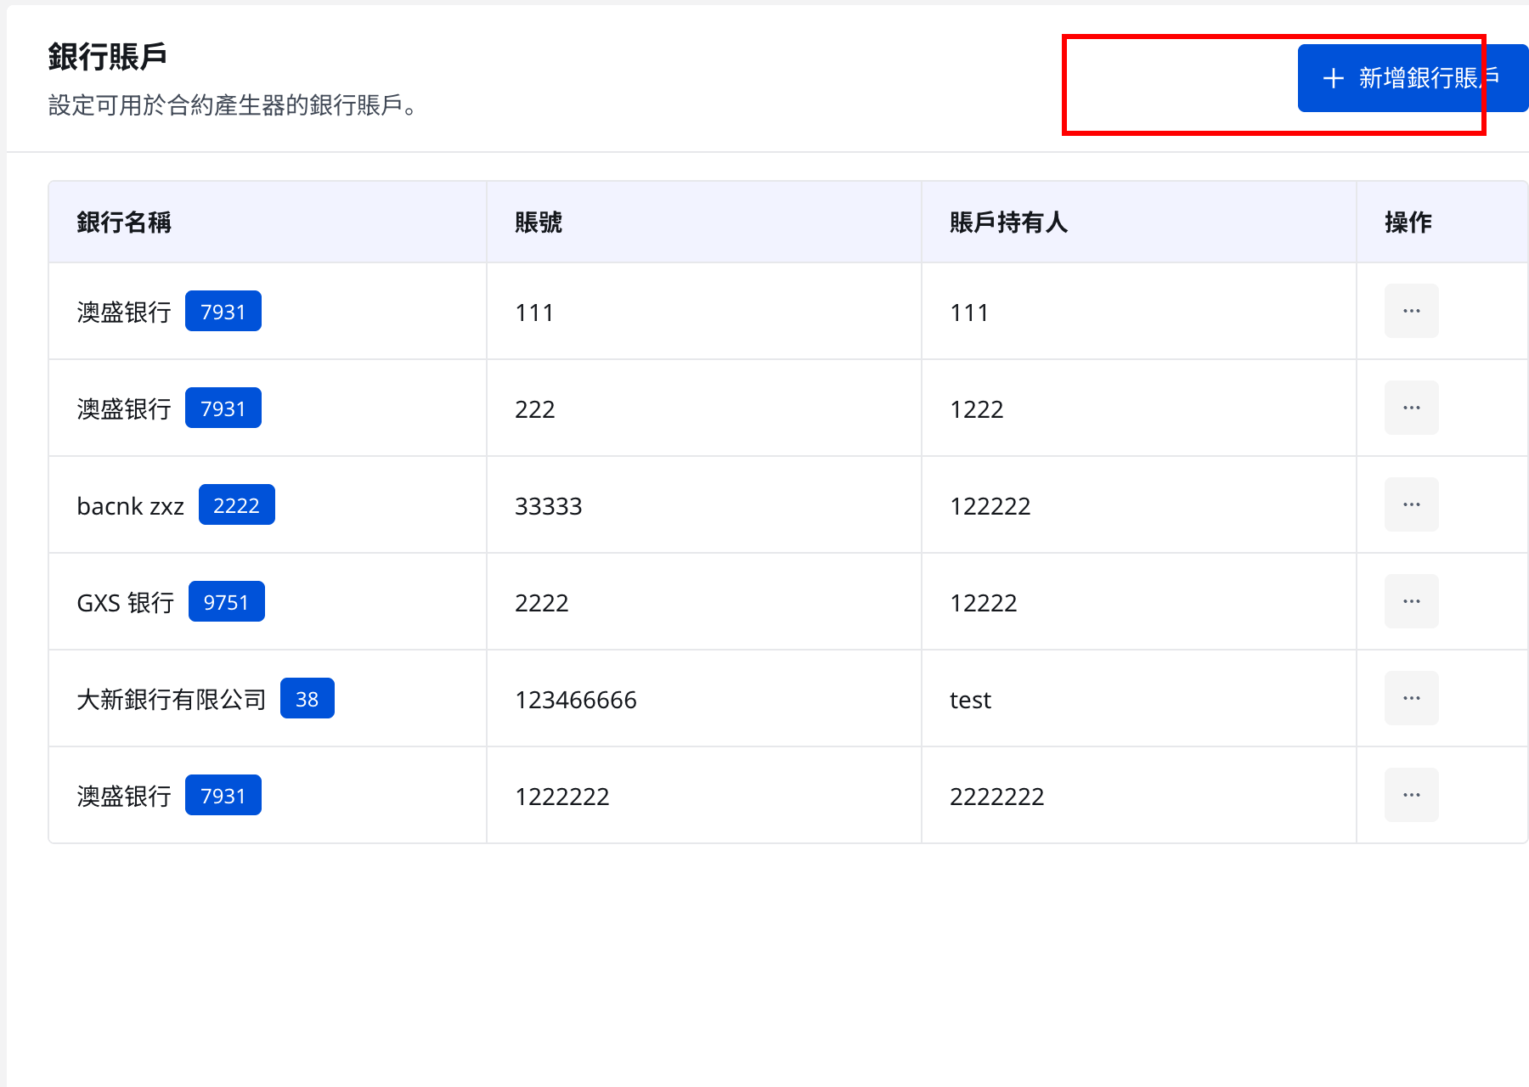Viewport: 1529px width, 1087px height.
Task: Open actions menu for GXS account 2222
Action: click(x=1411, y=601)
